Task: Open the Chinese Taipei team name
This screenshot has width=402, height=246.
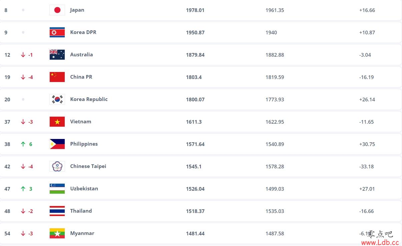Action: (x=88, y=166)
